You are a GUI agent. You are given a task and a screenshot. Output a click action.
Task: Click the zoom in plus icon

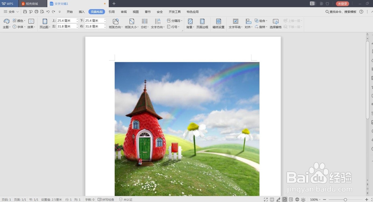(367, 200)
